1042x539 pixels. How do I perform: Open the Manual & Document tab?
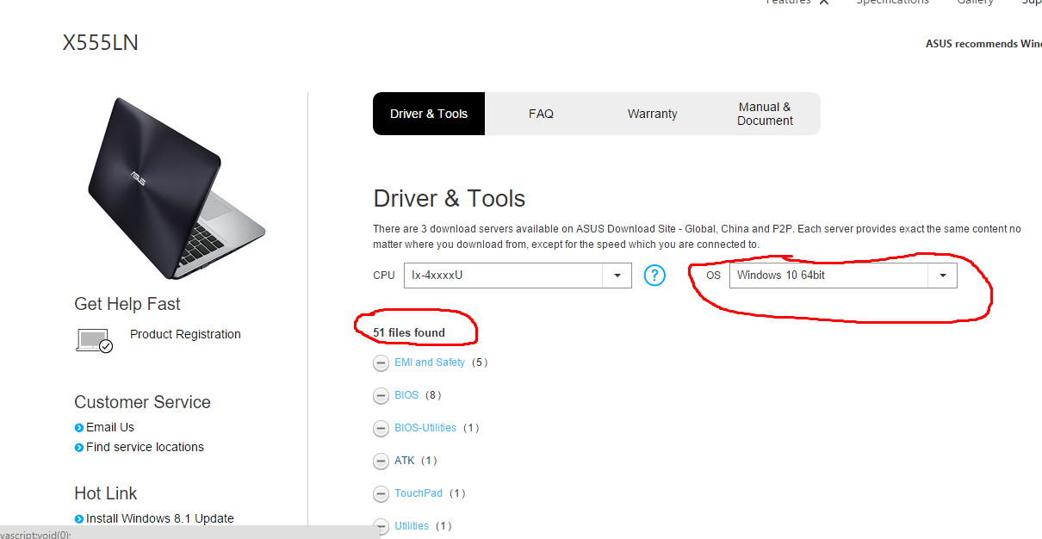[x=765, y=114]
